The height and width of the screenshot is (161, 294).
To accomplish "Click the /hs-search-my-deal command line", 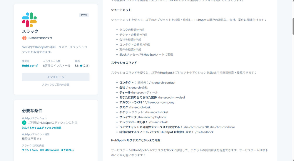I will pyautogui.click(x=152, y=98).
